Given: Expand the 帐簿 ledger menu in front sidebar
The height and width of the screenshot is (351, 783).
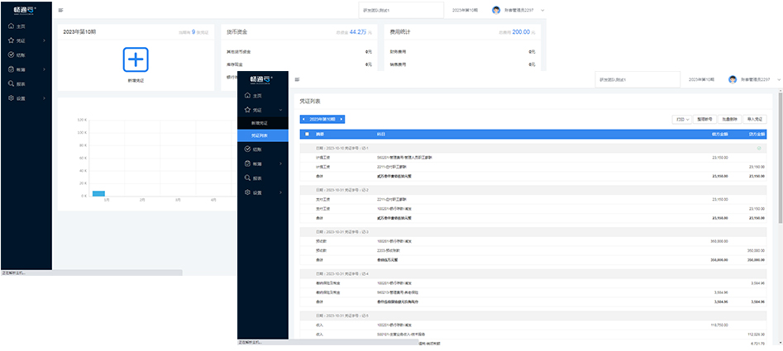Looking at the screenshot, I should click(x=257, y=164).
